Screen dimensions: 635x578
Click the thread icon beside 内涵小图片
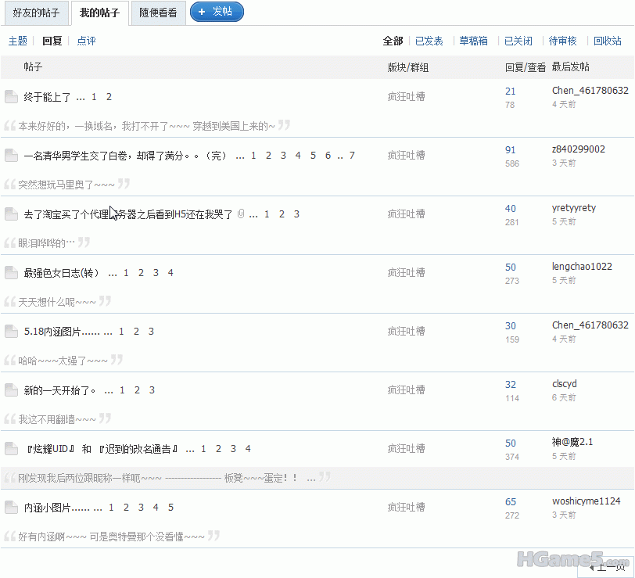click(x=11, y=508)
